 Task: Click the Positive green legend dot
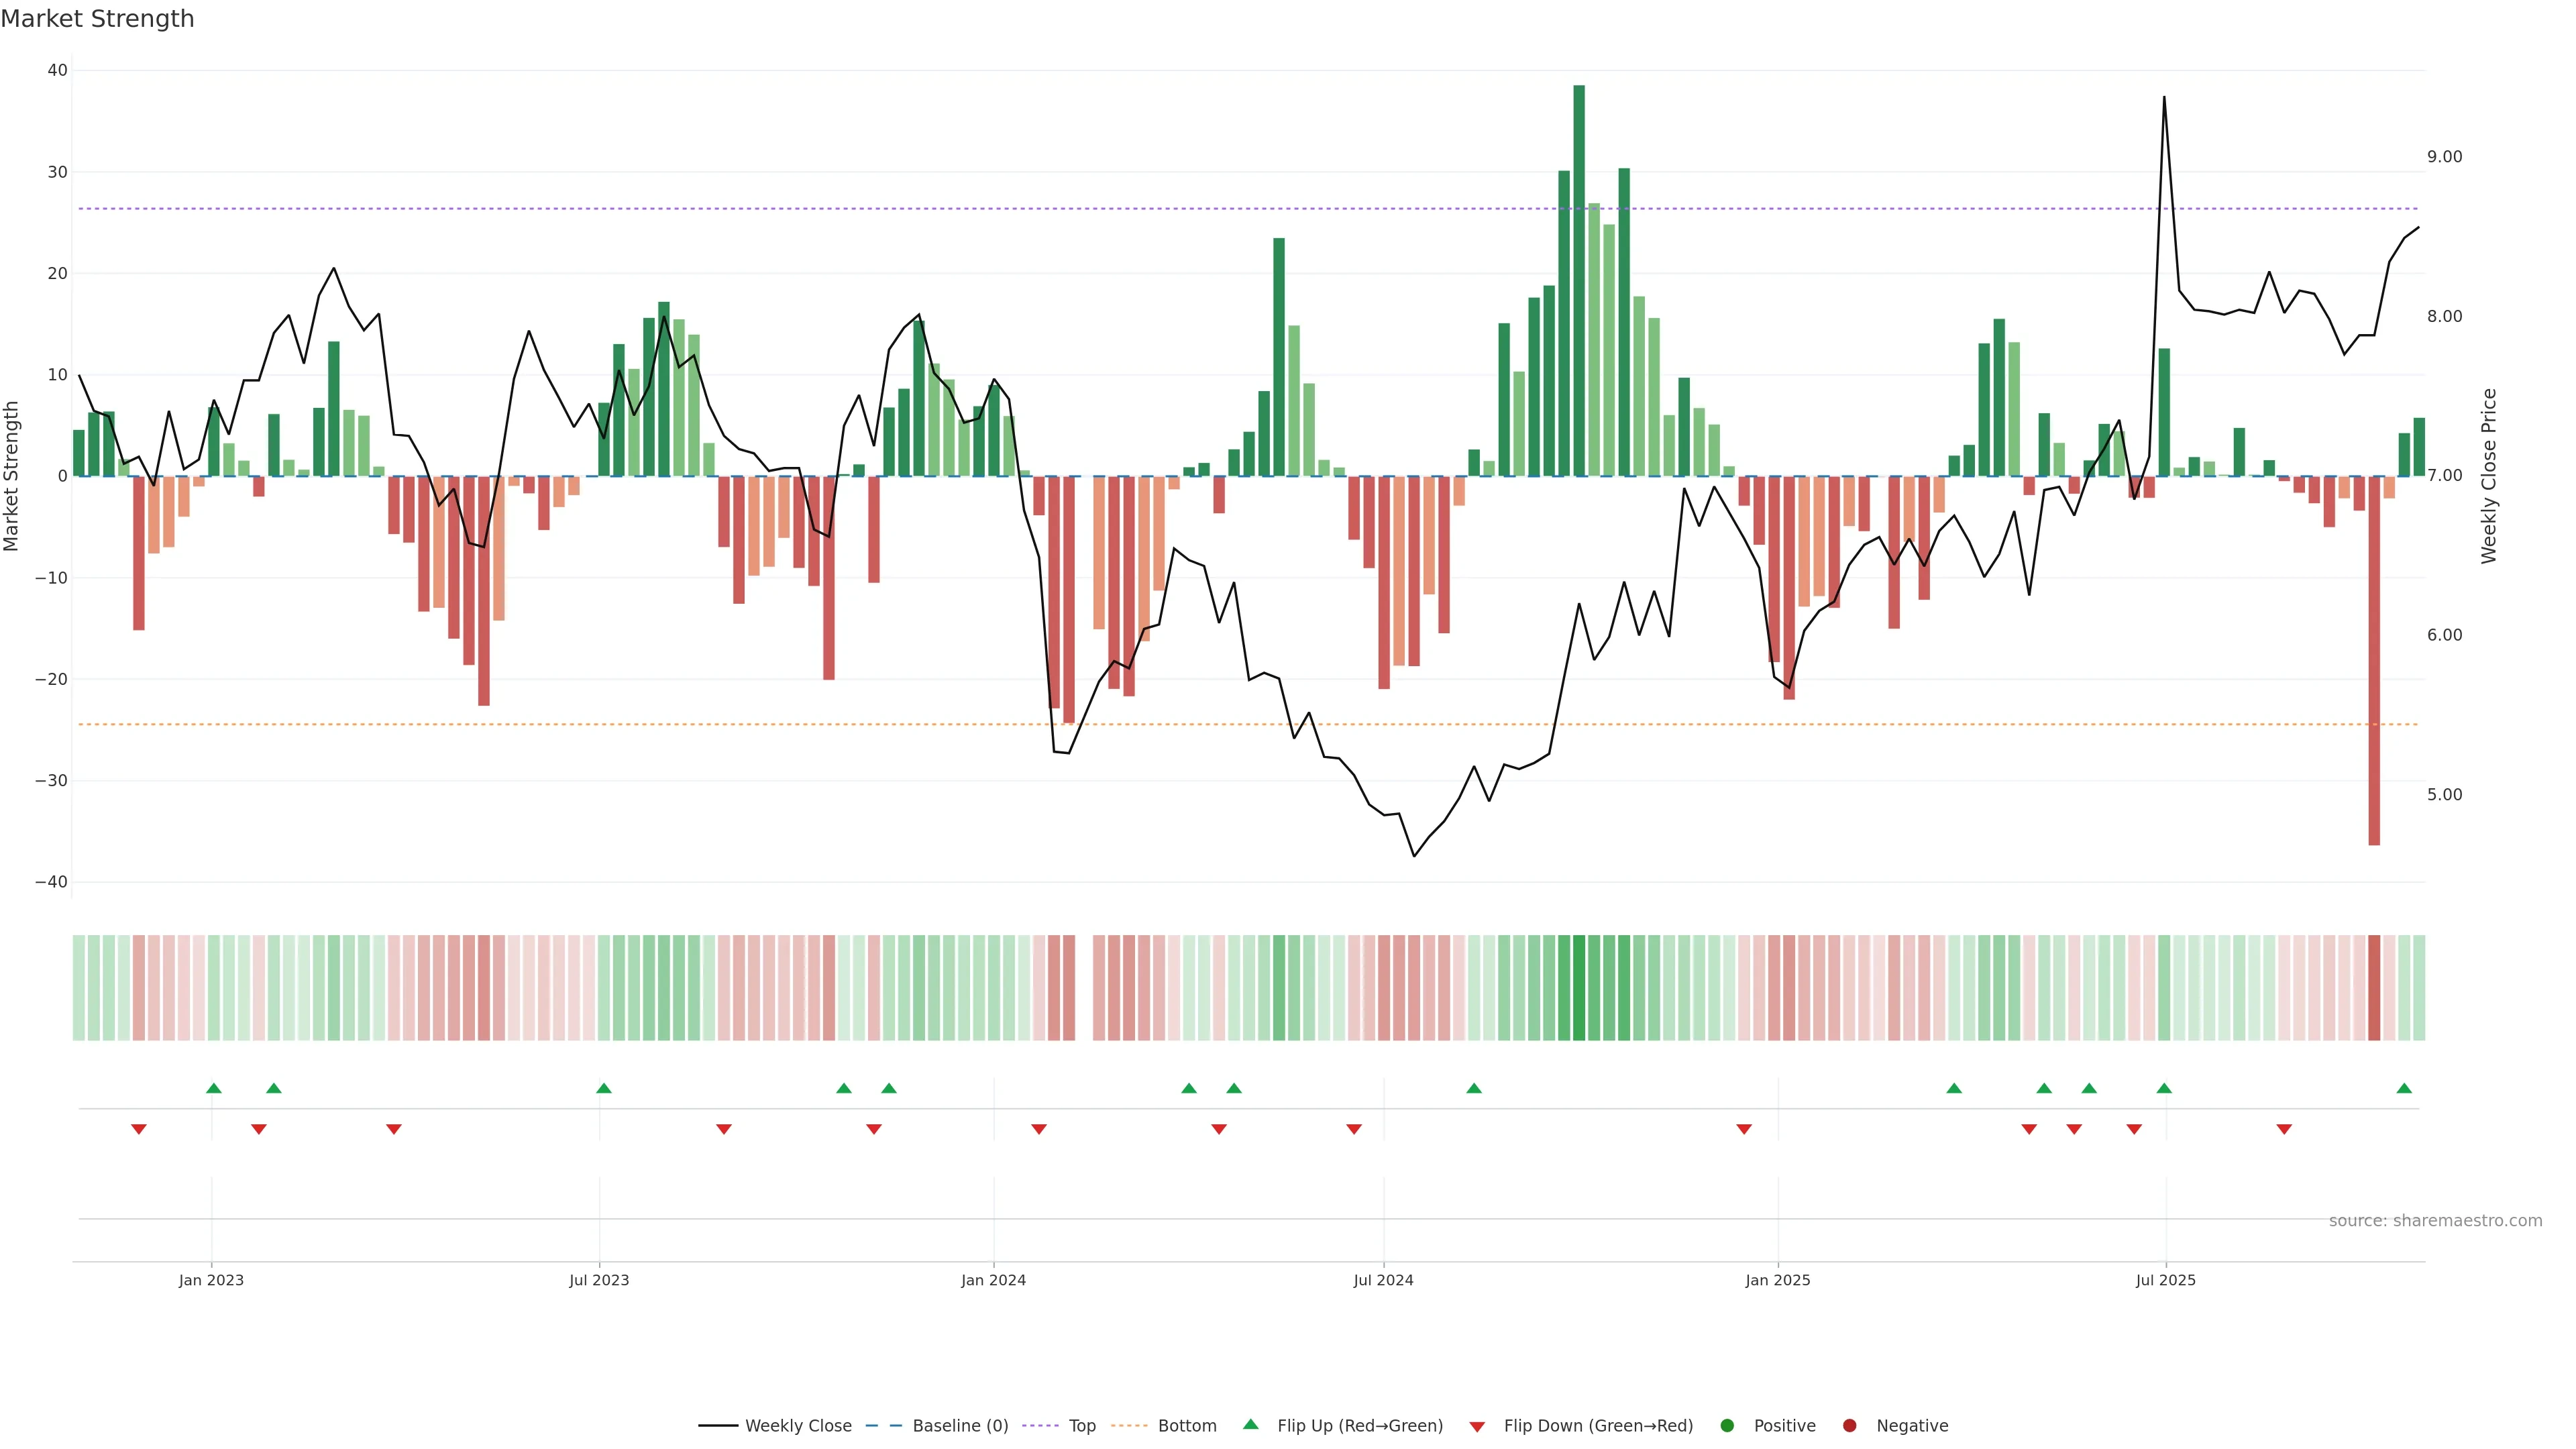click(x=1727, y=1426)
